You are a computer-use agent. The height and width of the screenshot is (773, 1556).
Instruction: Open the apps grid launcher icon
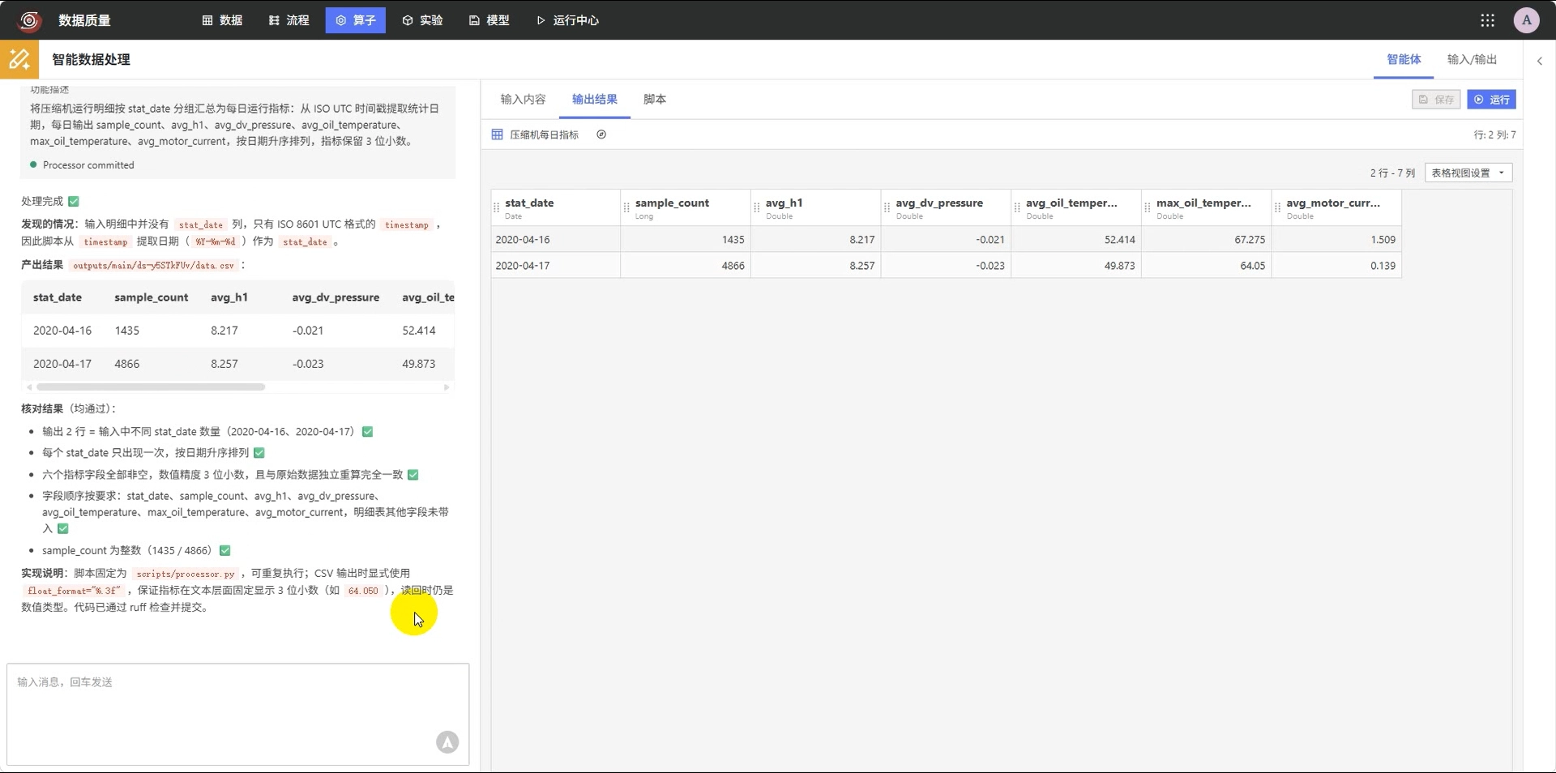1487,20
